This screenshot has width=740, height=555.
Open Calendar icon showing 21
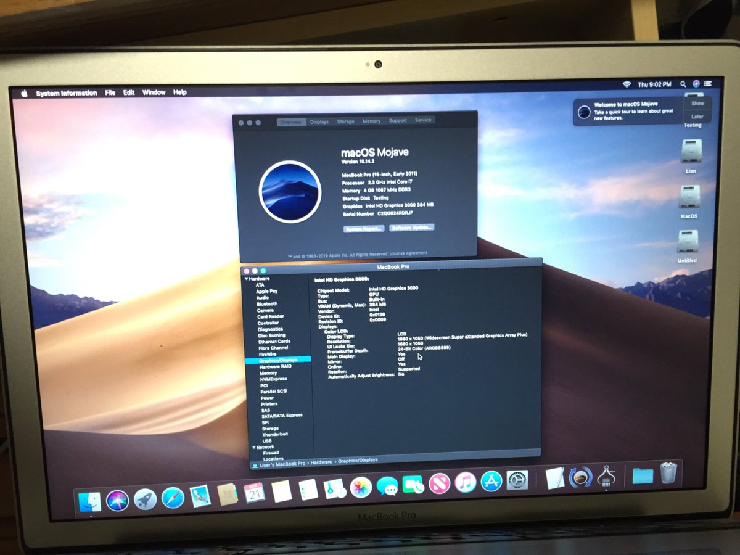coord(255,493)
